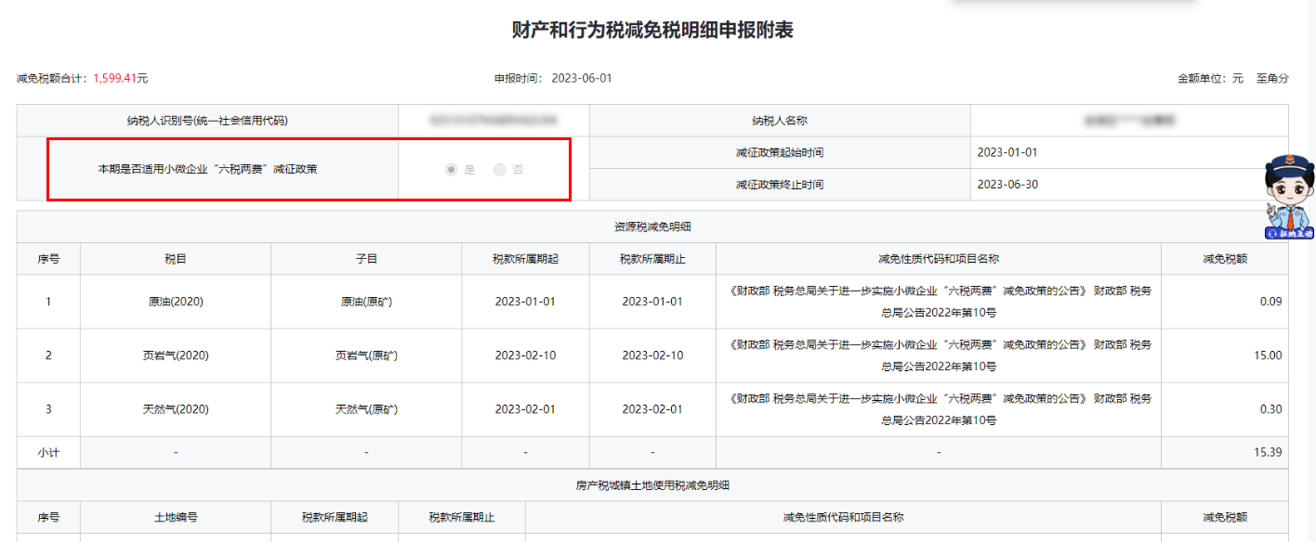Viewport: 1316px width, 542px height.
Task: Click the 土地编号 column header
Action: pyautogui.click(x=176, y=517)
